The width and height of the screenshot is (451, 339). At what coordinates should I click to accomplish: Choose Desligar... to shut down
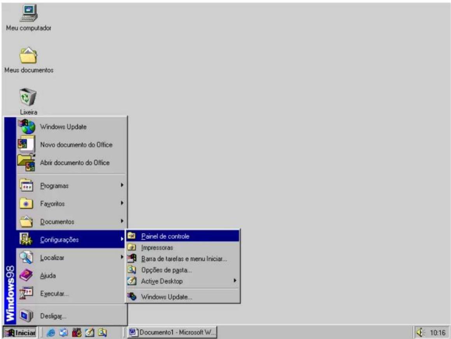click(x=71, y=316)
